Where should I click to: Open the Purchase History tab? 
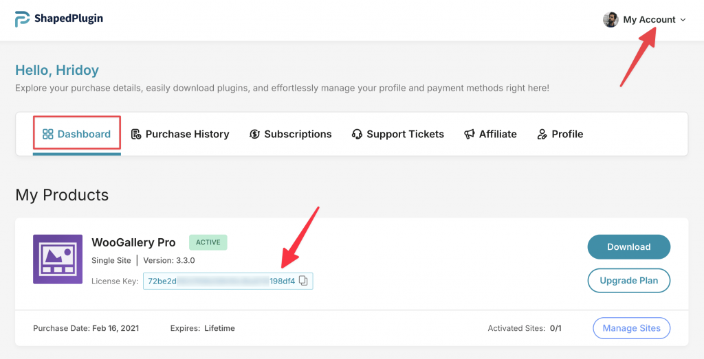pos(180,134)
